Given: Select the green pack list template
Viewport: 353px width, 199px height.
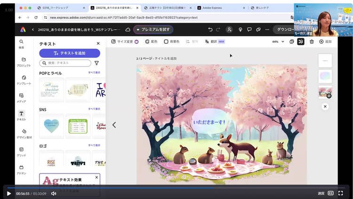Looking at the screenshot, I should 78,126.
